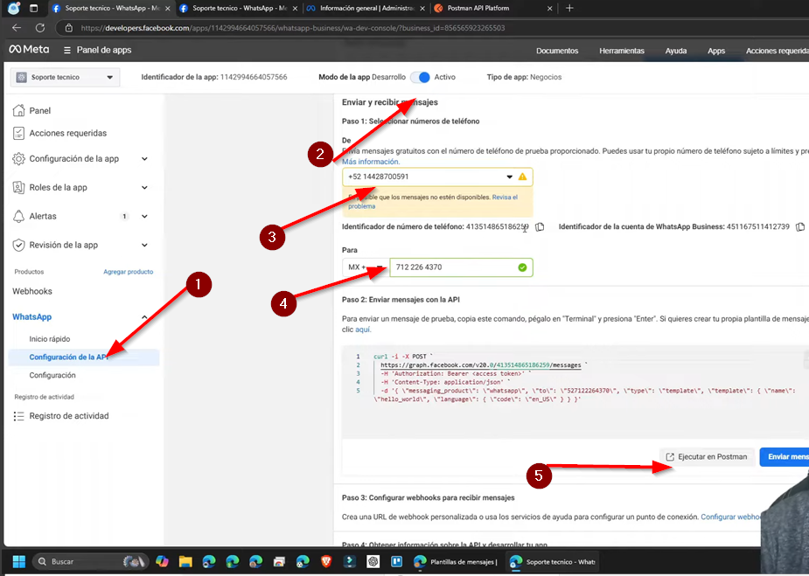
Task: Switch to the Plantillas de mensajes taskbar window
Action: pyautogui.click(x=456, y=561)
